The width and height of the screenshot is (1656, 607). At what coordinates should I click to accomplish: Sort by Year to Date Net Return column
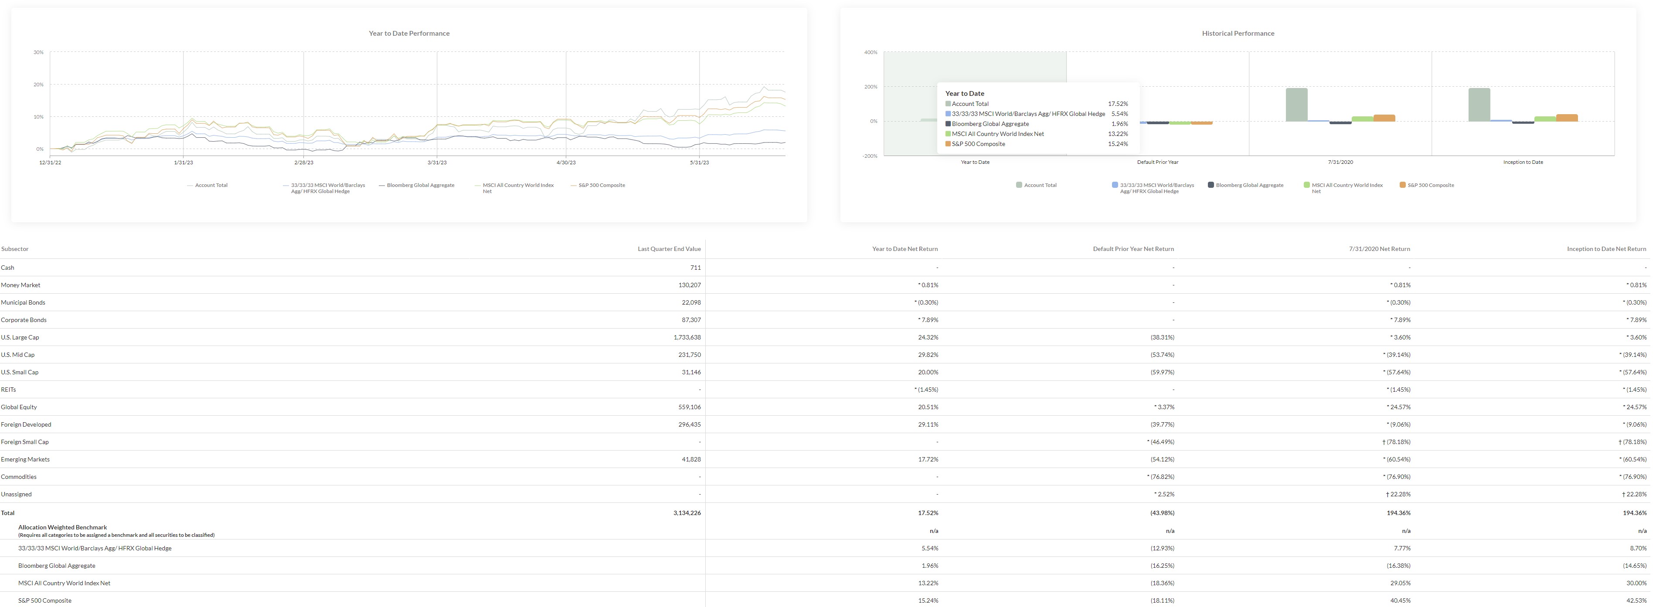click(x=905, y=248)
